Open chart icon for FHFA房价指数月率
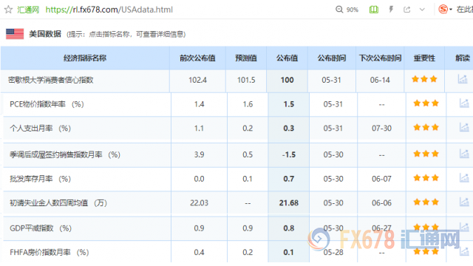 [464, 251]
